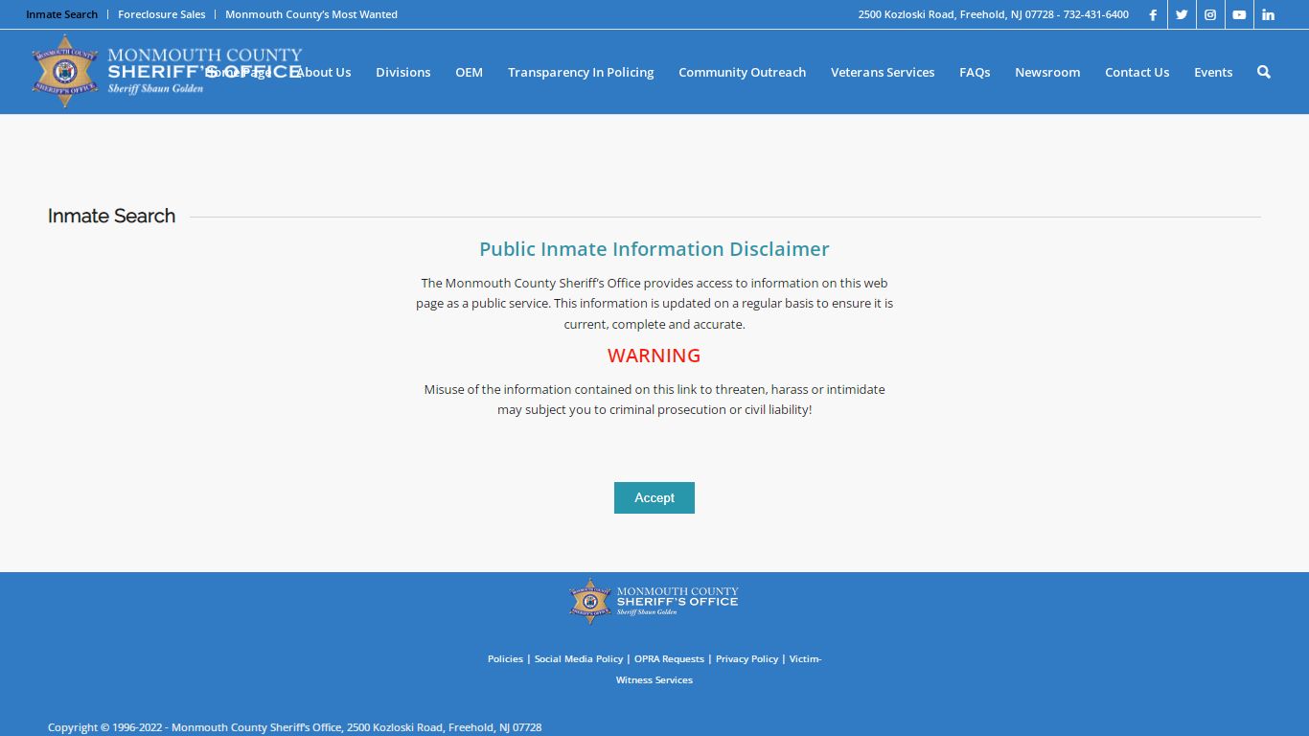The width and height of the screenshot is (1309, 736).
Task: Open the About Us menu
Action: point(324,72)
